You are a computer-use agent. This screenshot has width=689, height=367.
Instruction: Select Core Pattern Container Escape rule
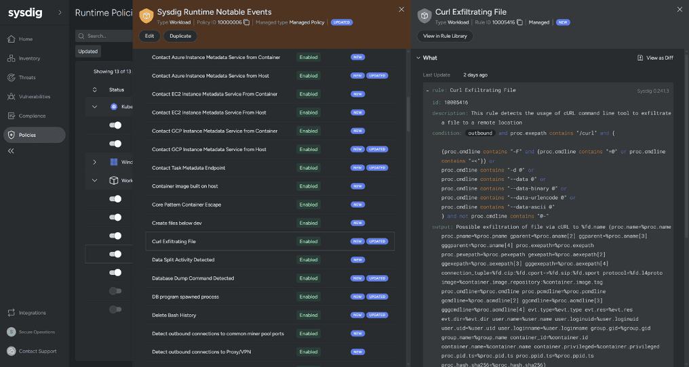click(270, 204)
